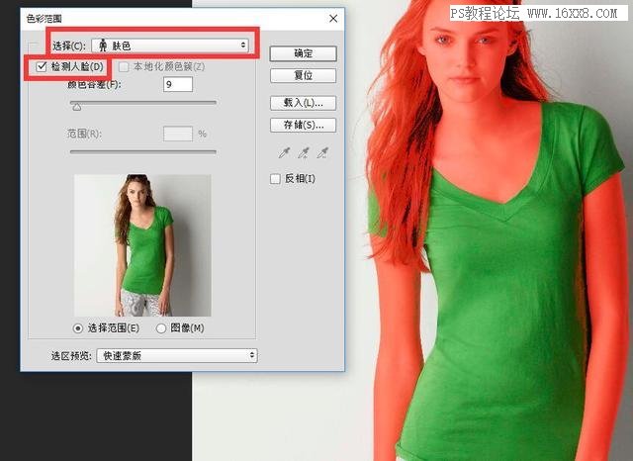The height and width of the screenshot is (461, 633).
Task: Click the 复位 reset button
Action: click(304, 75)
